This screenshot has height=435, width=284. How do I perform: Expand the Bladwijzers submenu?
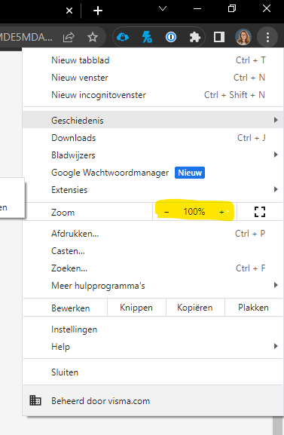153,155
